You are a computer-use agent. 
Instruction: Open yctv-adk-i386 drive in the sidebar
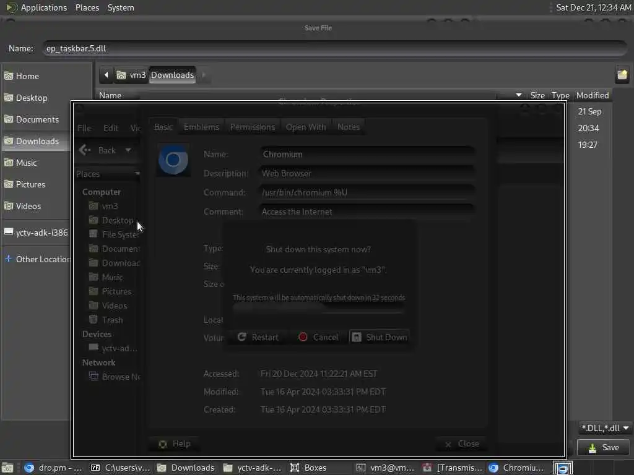pyautogui.click(x=36, y=233)
